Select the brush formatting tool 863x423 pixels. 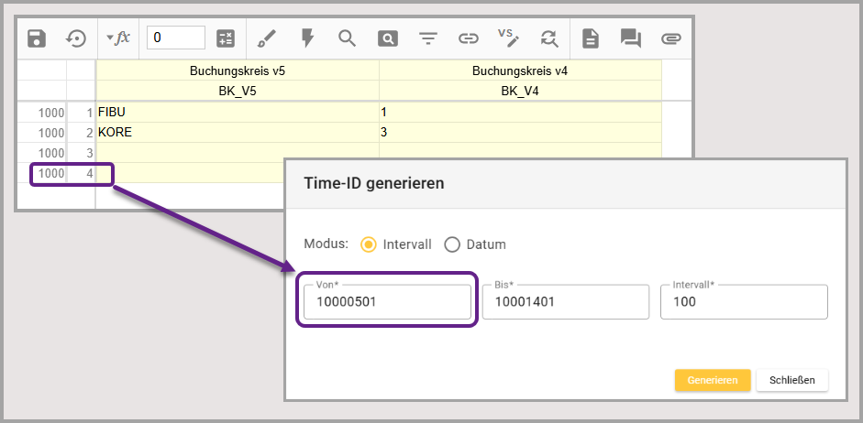click(267, 38)
